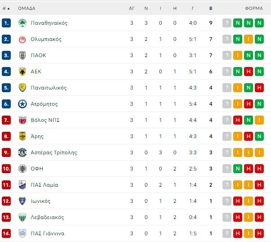This screenshot has width=271, height=242.
Task: Click the Panathinaikos club crest icon
Action: point(22,23)
